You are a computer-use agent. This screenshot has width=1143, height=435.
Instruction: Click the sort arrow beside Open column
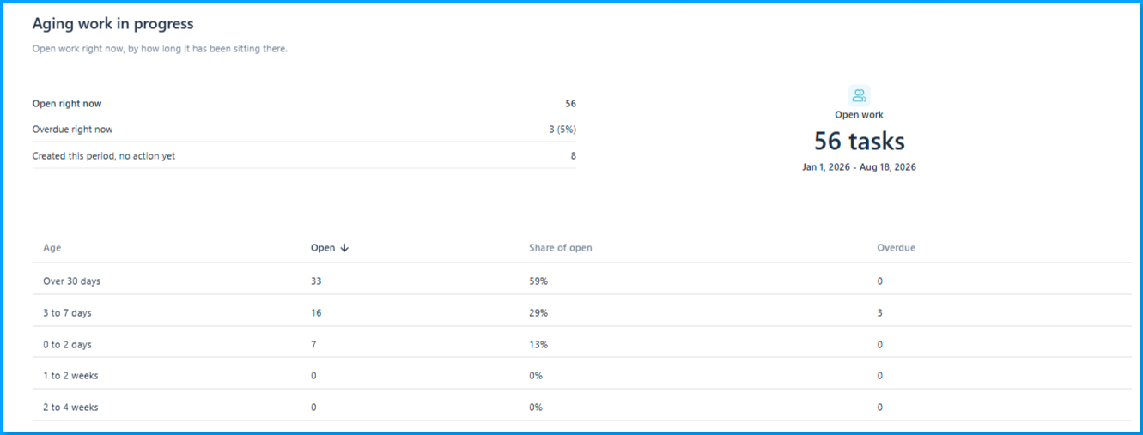(x=344, y=248)
